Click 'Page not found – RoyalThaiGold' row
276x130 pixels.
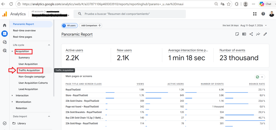165,107
